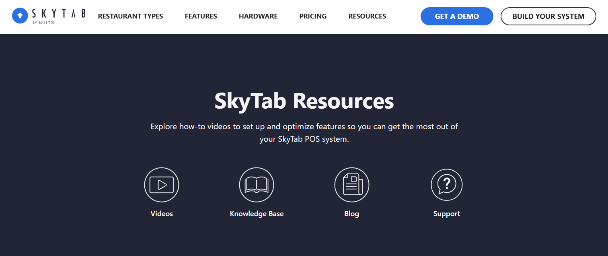Image resolution: width=608 pixels, height=256 pixels.
Task: Open the Videos play icon
Action: (x=162, y=185)
